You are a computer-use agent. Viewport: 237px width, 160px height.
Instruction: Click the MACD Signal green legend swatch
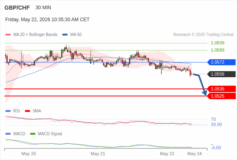pyautogui.click(x=33, y=134)
